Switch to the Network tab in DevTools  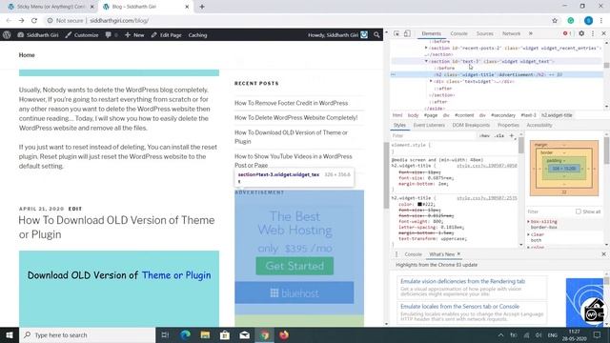coord(511,34)
